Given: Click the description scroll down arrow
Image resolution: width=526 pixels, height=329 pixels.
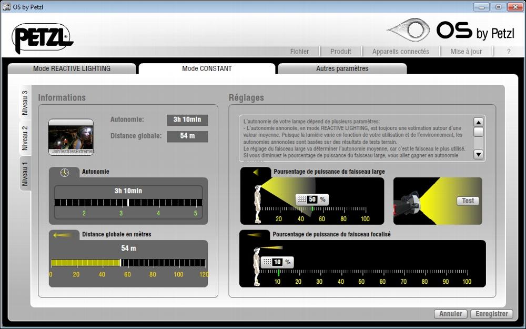Looking at the screenshot, I should point(478,154).
